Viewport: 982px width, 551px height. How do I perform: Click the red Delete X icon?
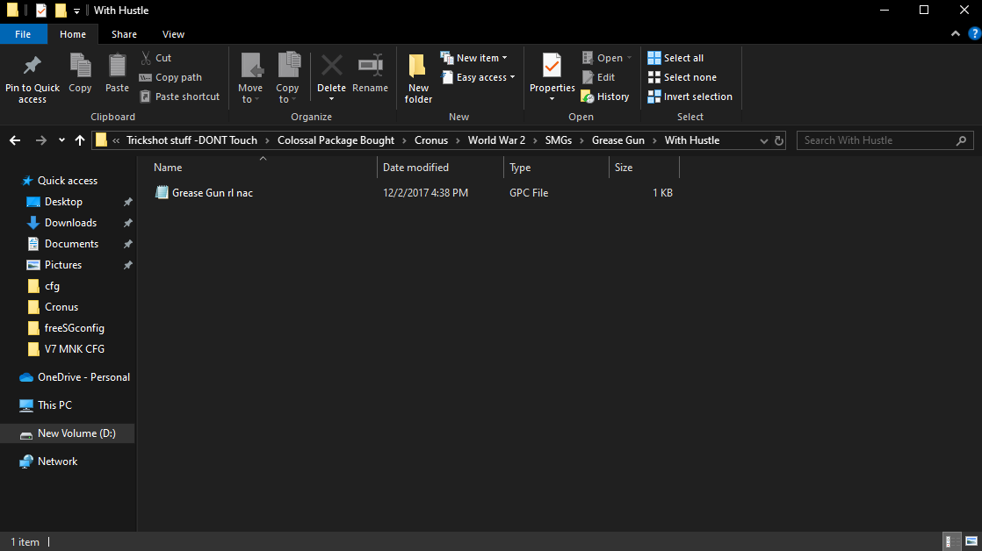pos(332,65)
